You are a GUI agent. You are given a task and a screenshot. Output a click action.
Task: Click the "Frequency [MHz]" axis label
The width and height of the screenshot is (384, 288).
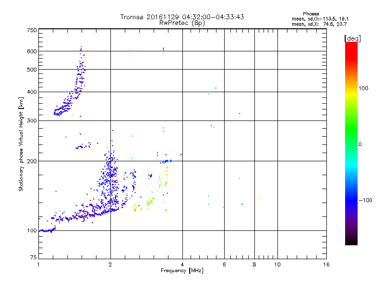pos(182,271)
